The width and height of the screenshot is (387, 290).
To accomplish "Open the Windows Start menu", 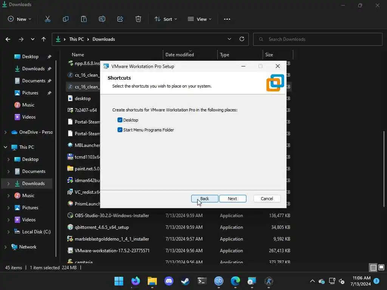I will [x=119, y=281].
